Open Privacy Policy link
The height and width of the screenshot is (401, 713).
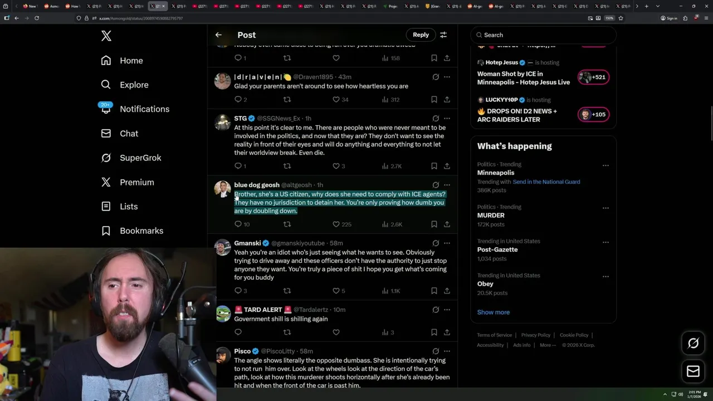click(535, 335)
